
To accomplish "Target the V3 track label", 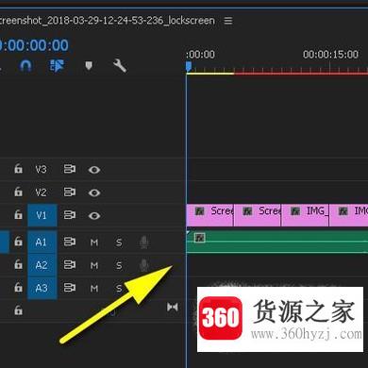I will 42,170.
